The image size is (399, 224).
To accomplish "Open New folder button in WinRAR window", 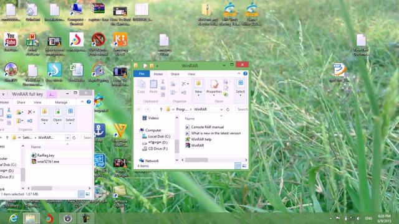I will coord(198,86).
